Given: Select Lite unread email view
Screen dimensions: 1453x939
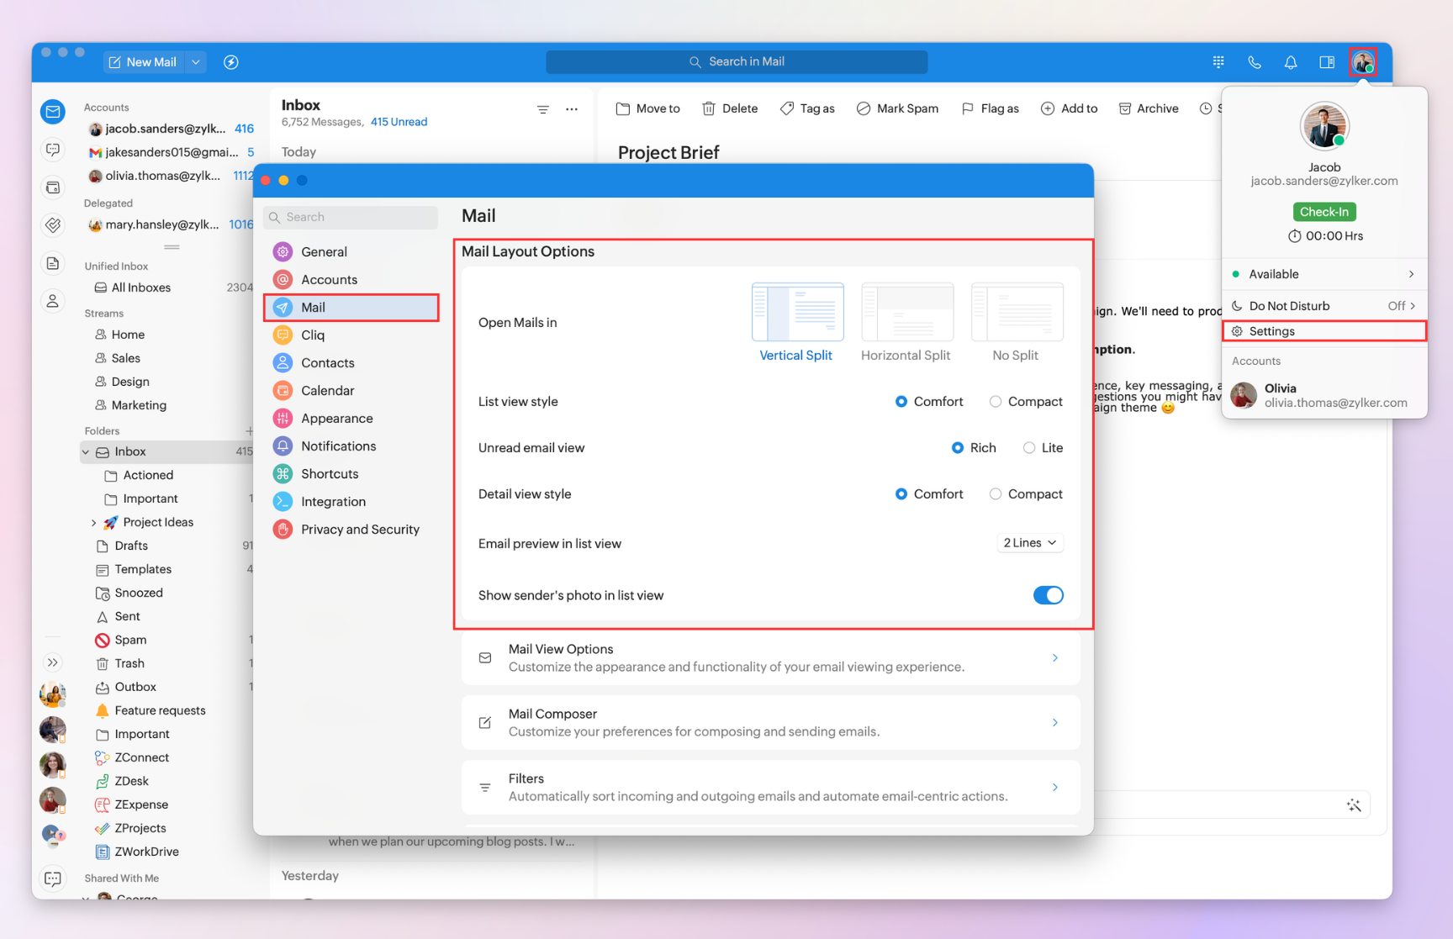Looking at the screenshot, I should click(1029, 448).
